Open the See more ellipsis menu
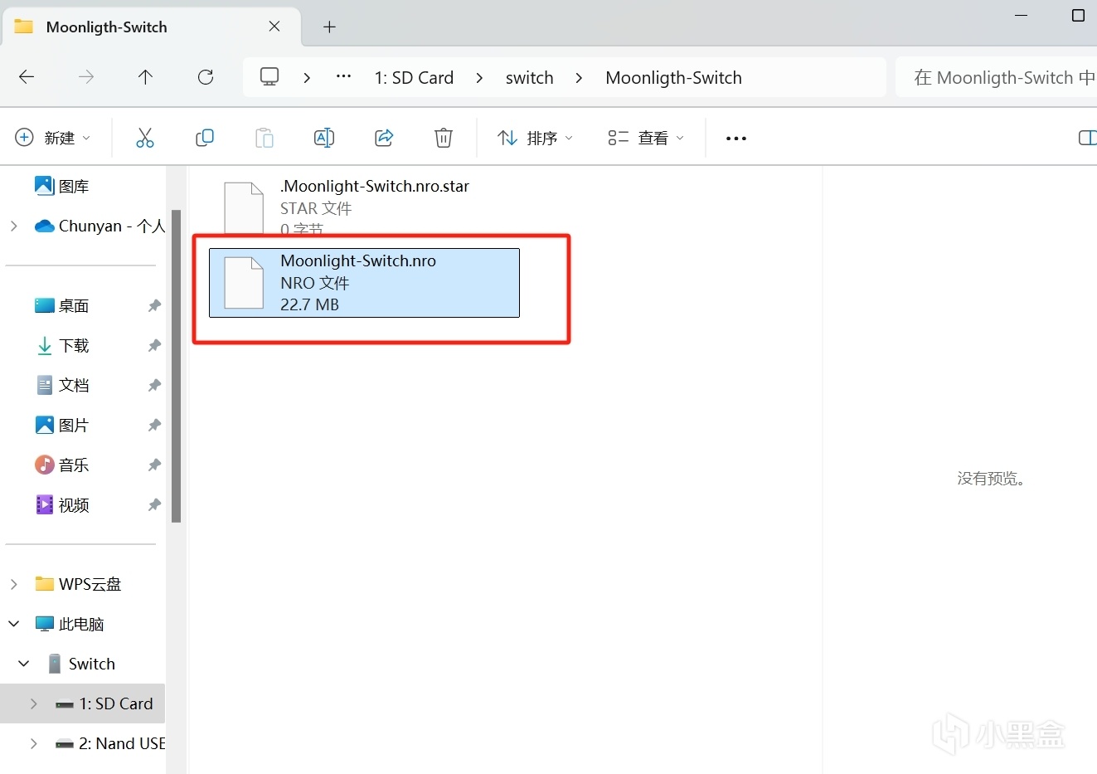1097x774 pixels. point(736,139)
